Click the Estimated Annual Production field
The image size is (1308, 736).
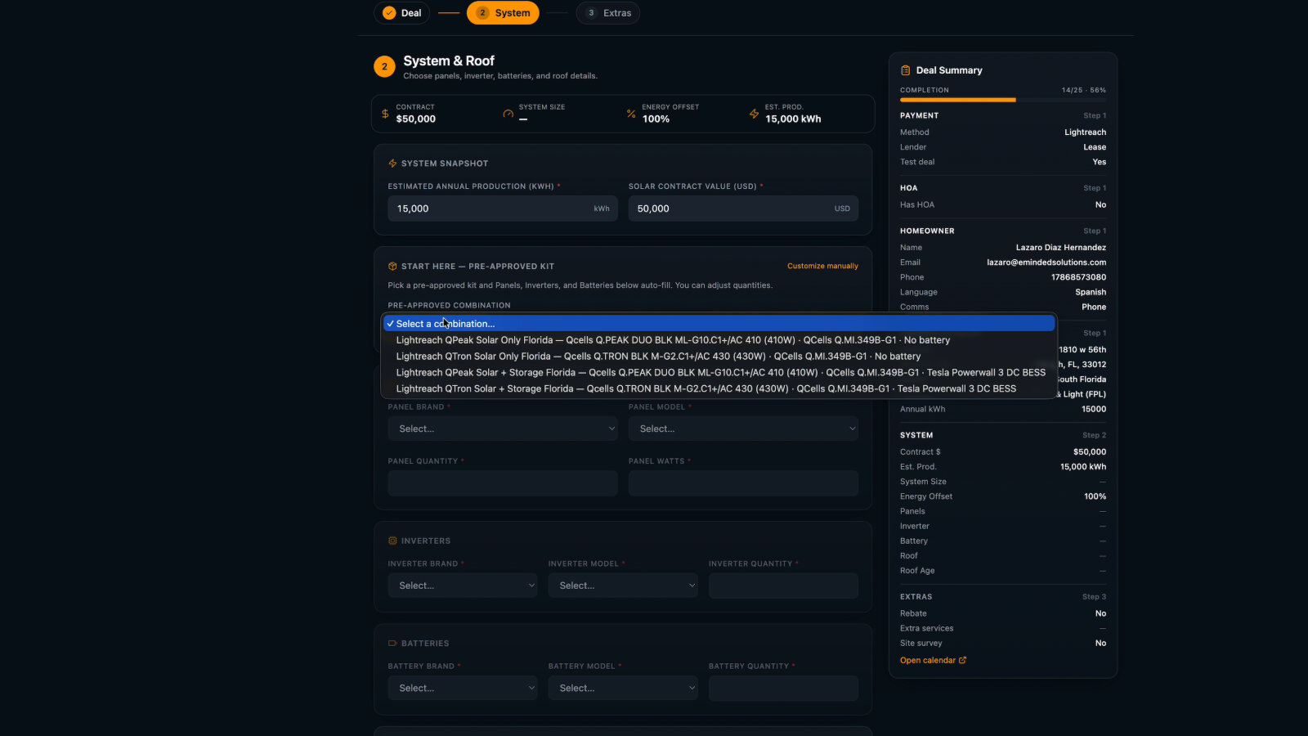pos(503,209)
